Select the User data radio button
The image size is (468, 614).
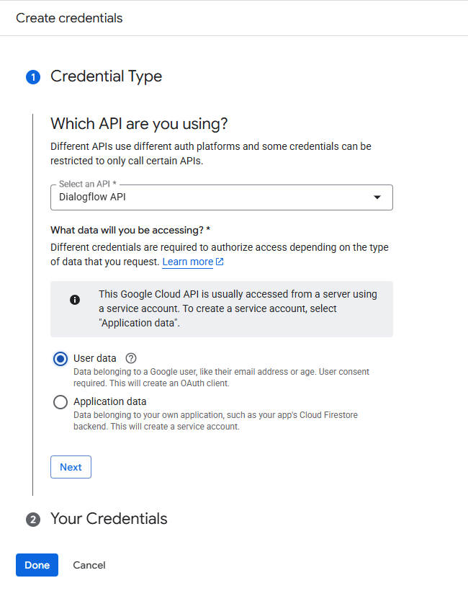(60, 359)
